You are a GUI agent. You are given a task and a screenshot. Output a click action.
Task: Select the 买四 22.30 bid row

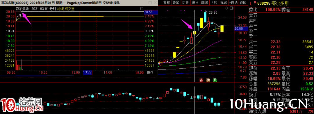pos(281,58)
